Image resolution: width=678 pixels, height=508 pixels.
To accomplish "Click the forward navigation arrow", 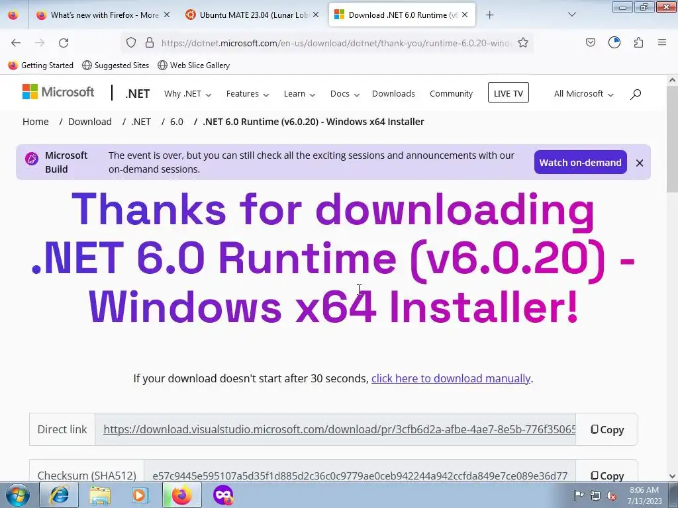I will (40, 43).
